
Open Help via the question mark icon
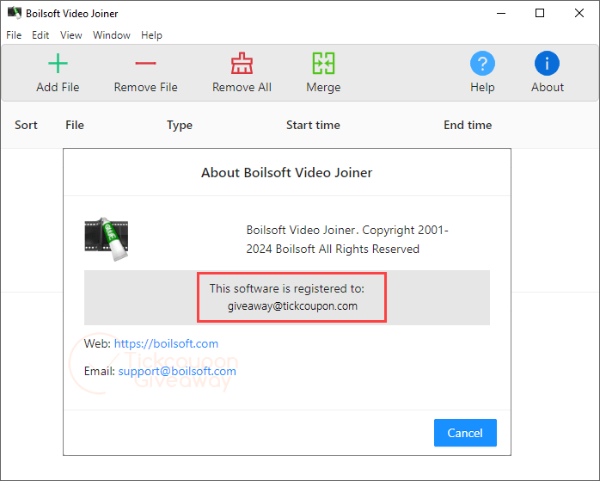[x=482, y=63]
